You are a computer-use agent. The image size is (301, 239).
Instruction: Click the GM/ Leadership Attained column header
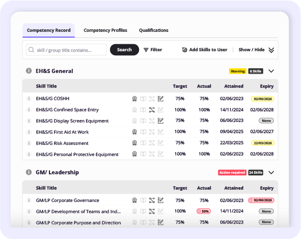coord(234,188)
